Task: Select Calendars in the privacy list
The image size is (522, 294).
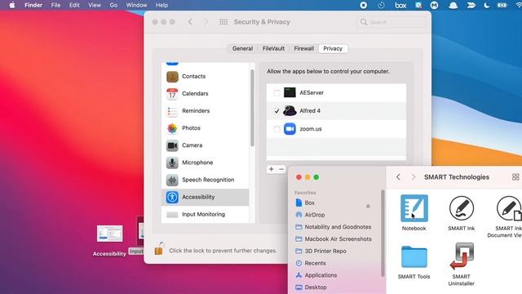Action: click(x=205, y=94)
